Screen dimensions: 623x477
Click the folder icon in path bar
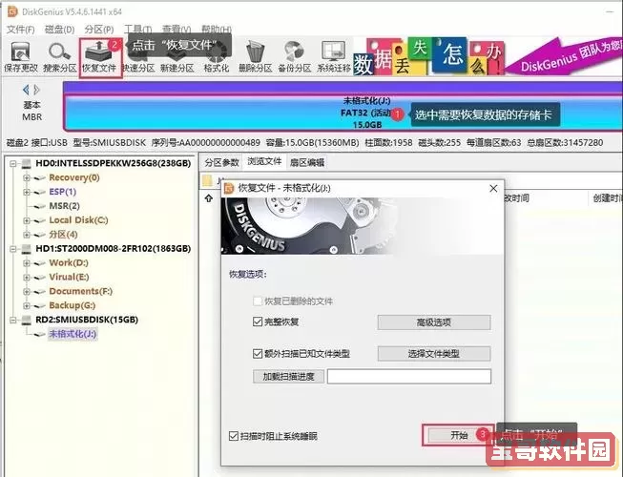coord(207,180)
